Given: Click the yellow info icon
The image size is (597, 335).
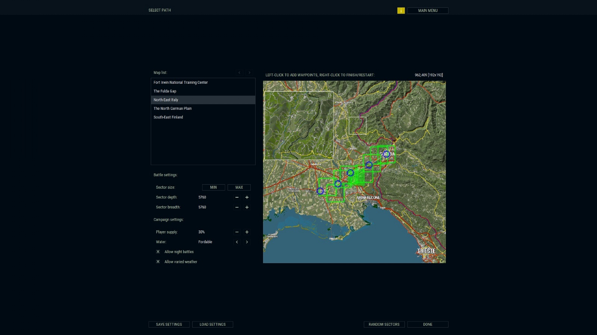Looking at the screenshot, I should point(401,11).
